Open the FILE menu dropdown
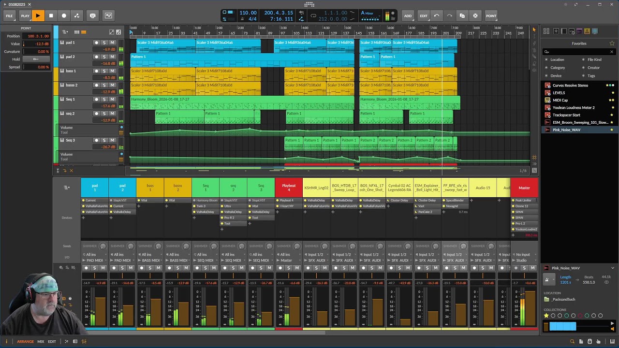This screenshot has height=348, width=619. point(9,15)
